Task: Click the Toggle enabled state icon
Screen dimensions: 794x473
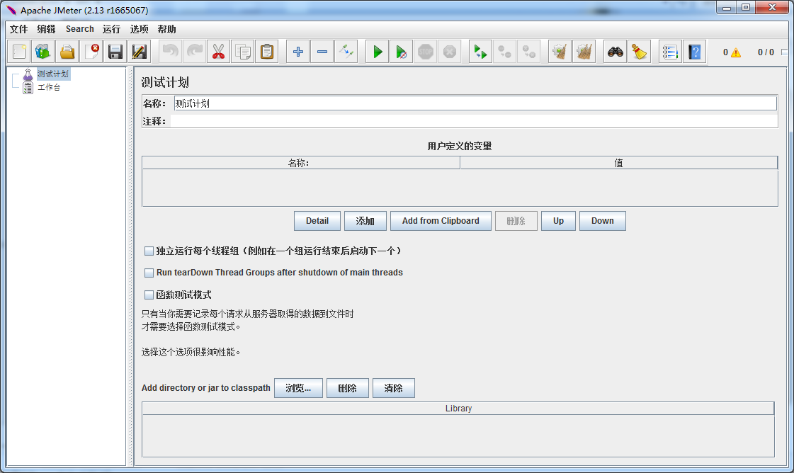Action: 346,52
